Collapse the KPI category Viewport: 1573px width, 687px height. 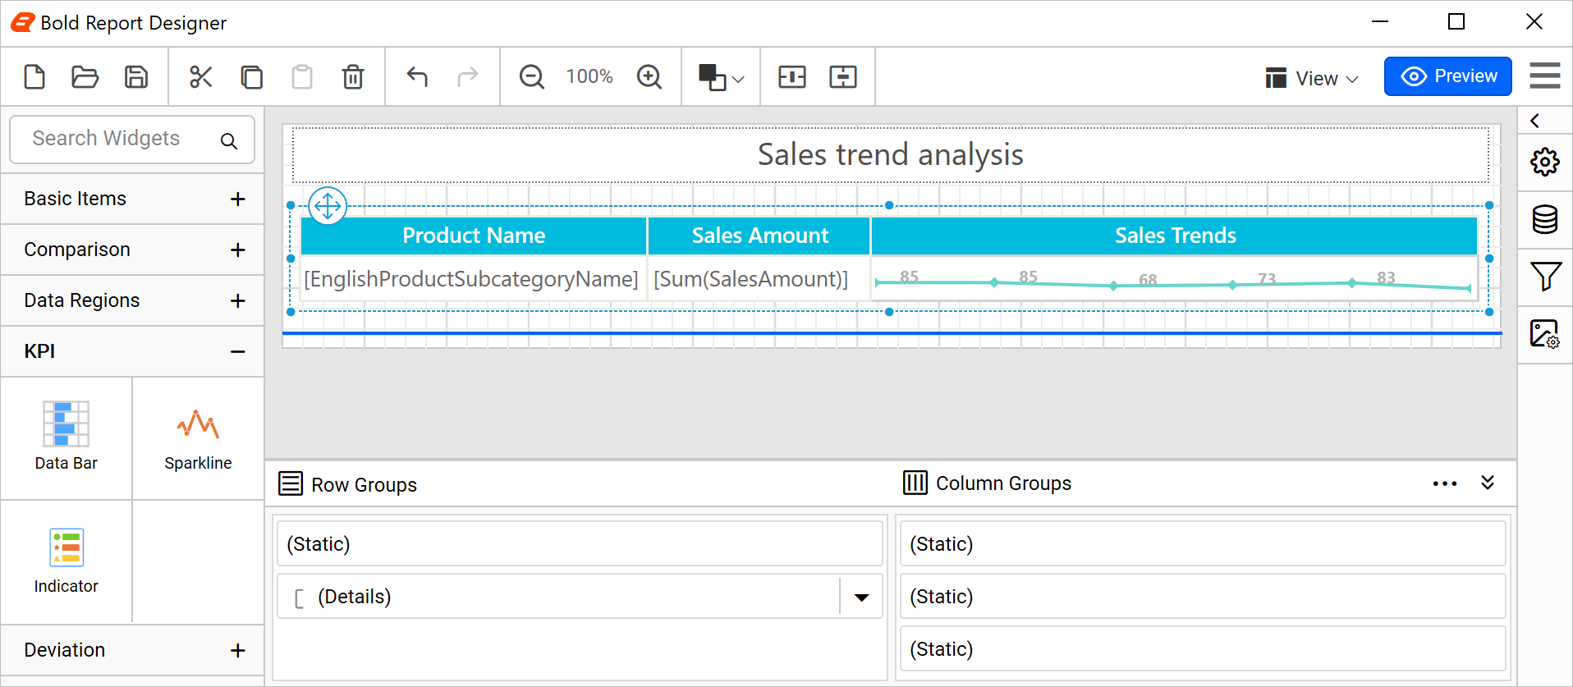(x=132, y=351)
